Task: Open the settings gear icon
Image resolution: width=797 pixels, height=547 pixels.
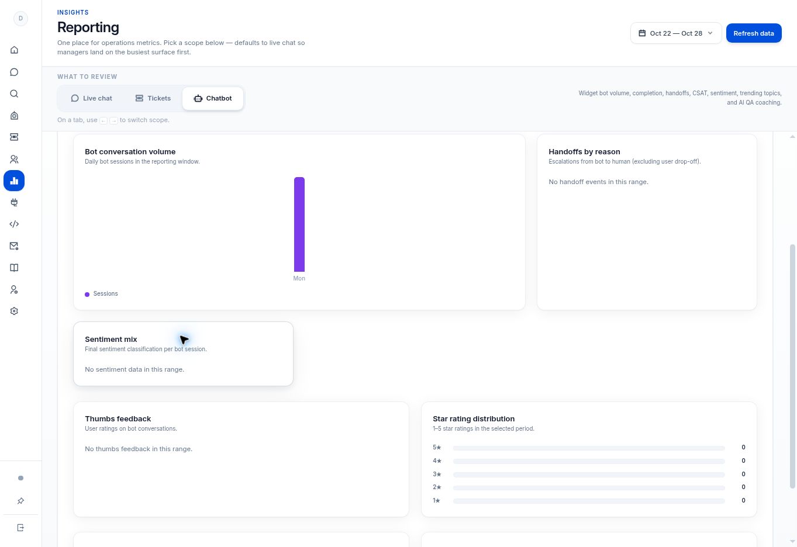Action: (14, 311)
